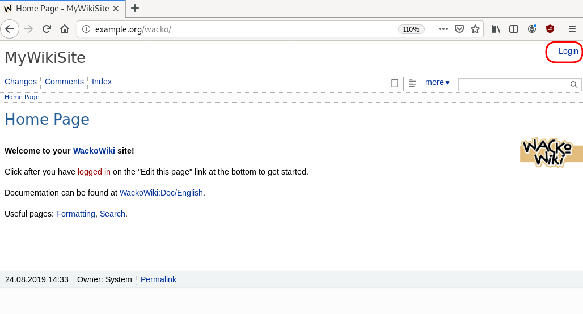
Task: Click the Home Page breadcrumb link
Action: tap(22, 97)
